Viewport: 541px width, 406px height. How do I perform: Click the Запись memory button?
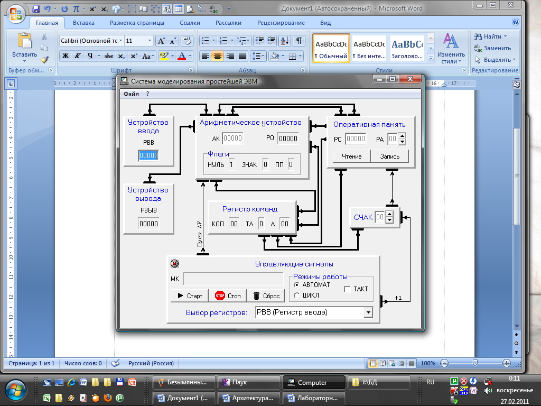[389, 156]
